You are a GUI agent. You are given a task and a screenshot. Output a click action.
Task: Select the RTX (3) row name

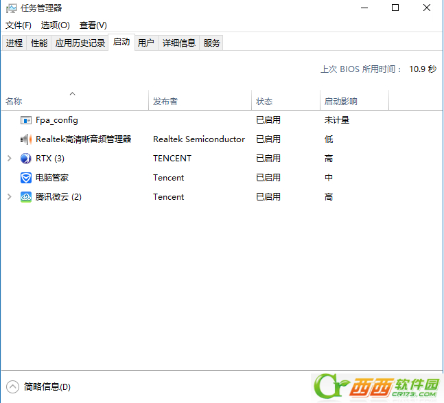tap(50, 159)
